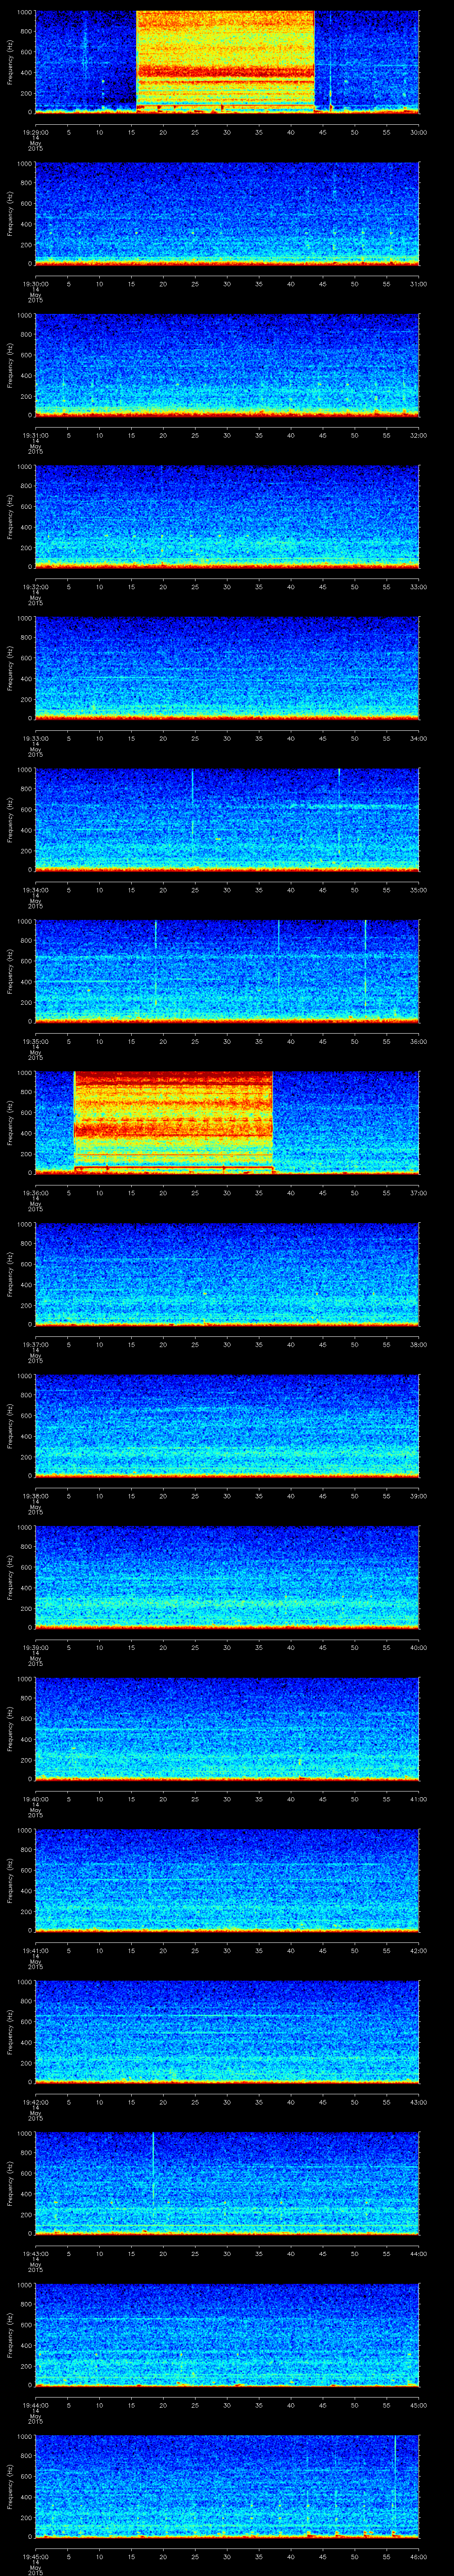Choose the spectrogram panel starting at 19:34:00

pos(227,819)
